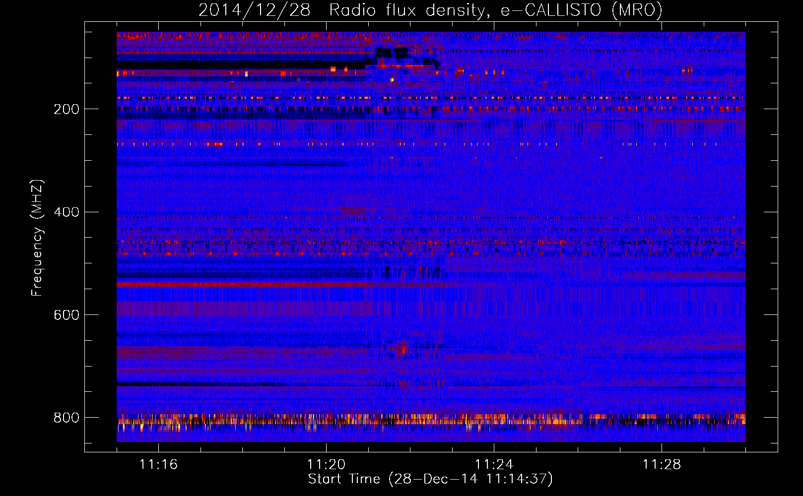Image resolution: width=803 pixels, height=496 pixels.
Task: Click the "Start Time (28-Dec-14 11:14:37)" label
Action: point(430,479)
